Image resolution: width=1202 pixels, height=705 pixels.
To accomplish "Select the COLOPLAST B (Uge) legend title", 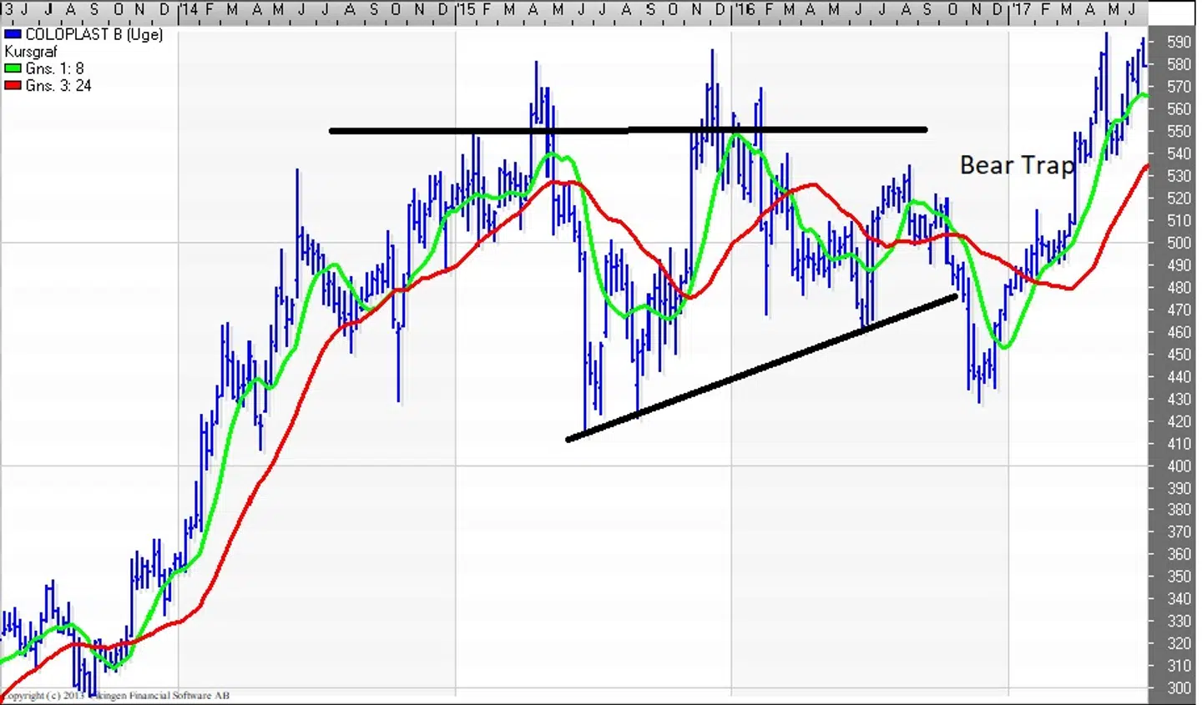I will 93,35.
